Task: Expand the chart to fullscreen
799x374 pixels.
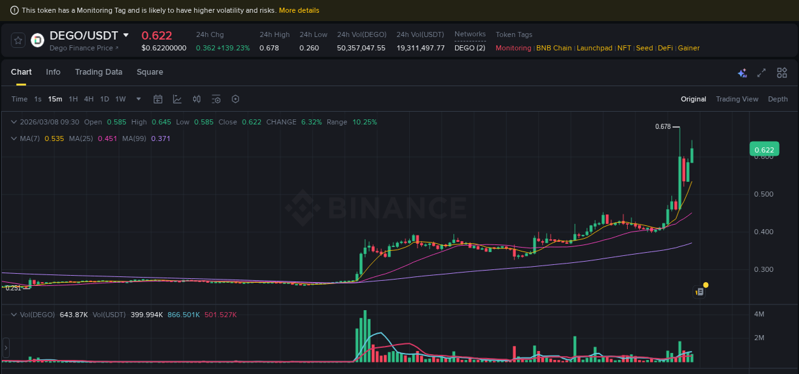Action: coord(761,73)
